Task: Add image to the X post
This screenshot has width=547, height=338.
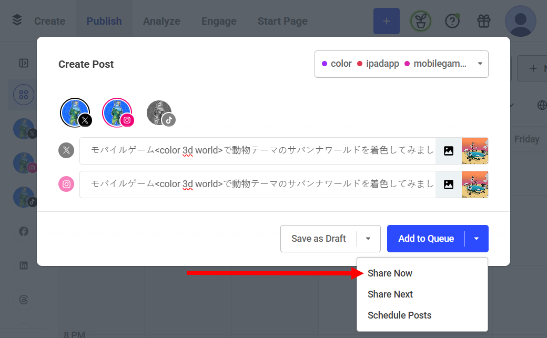Action: [449, 151]
